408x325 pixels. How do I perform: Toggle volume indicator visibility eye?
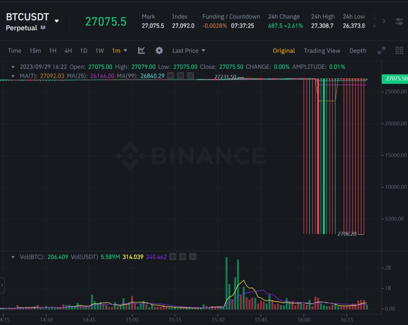173,257
